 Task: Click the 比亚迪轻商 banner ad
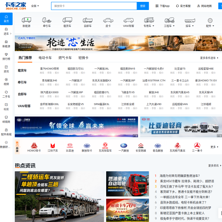pyautogui.click(x=181, y=127)
